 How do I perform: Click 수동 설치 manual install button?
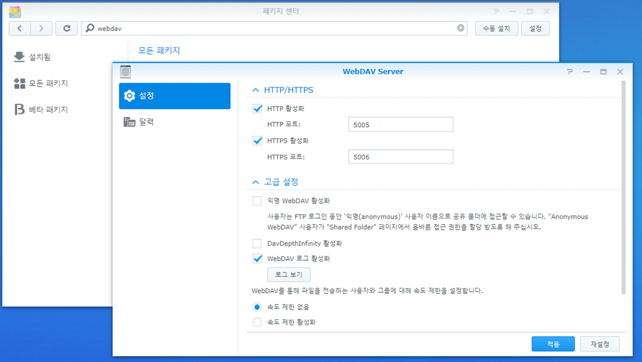click(x=496, y=28)
